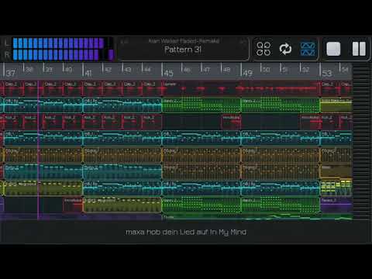Select eighth-track purple clip at bar 53
The height and width of the screenshot is (279, 372).
point(336,205)
